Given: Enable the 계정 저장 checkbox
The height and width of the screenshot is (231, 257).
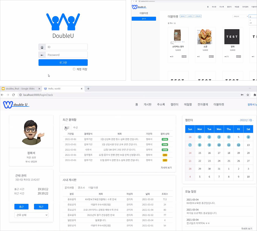Looking at the screenshot, I should [74, 69].
